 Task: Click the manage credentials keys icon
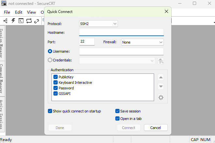[x=161, y=61]
